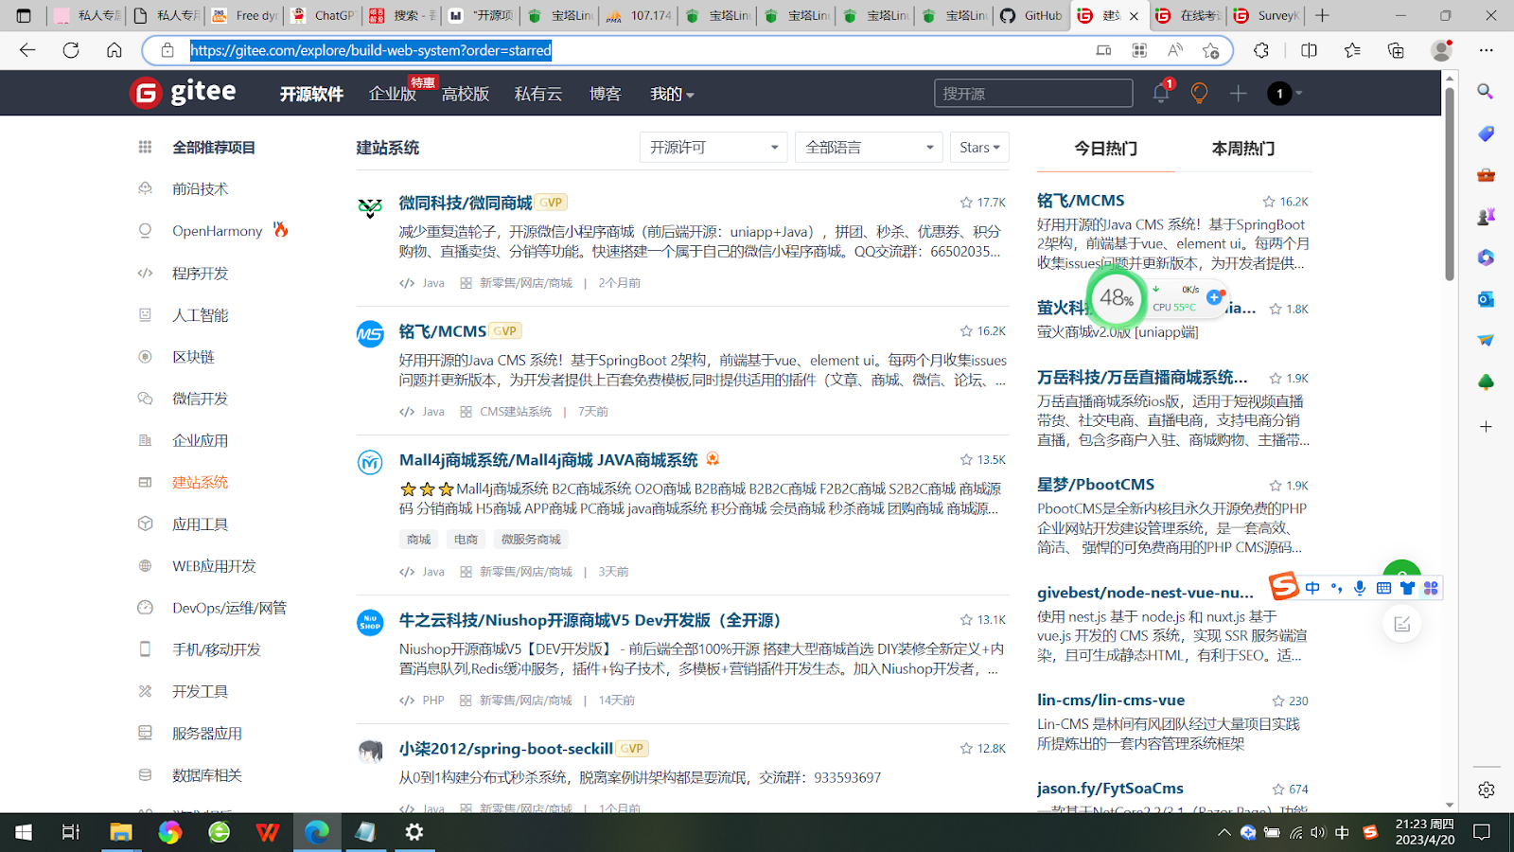Click the browser home icon
1514x852 pixels.
pos(114,50)
